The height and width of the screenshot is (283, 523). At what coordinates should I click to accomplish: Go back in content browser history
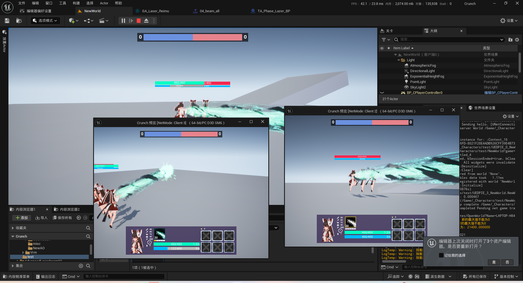click(x=79, y=218)
